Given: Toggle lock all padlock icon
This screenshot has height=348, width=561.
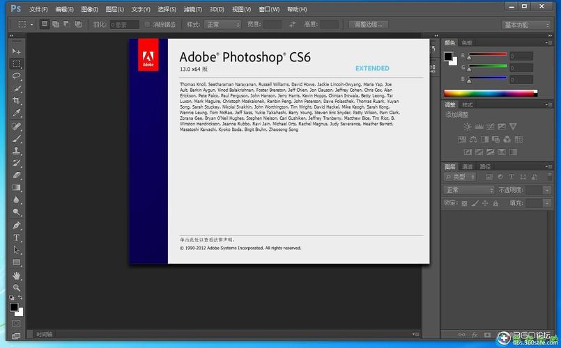Looking at the screenshot, I should point(495,203).
